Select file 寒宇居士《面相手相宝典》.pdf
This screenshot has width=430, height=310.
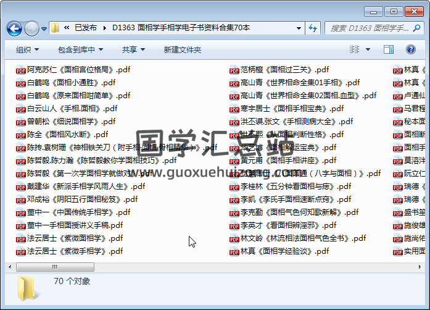tap(287, 109)
